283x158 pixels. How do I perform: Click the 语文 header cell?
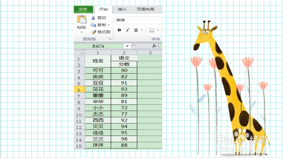click(124, 58)
